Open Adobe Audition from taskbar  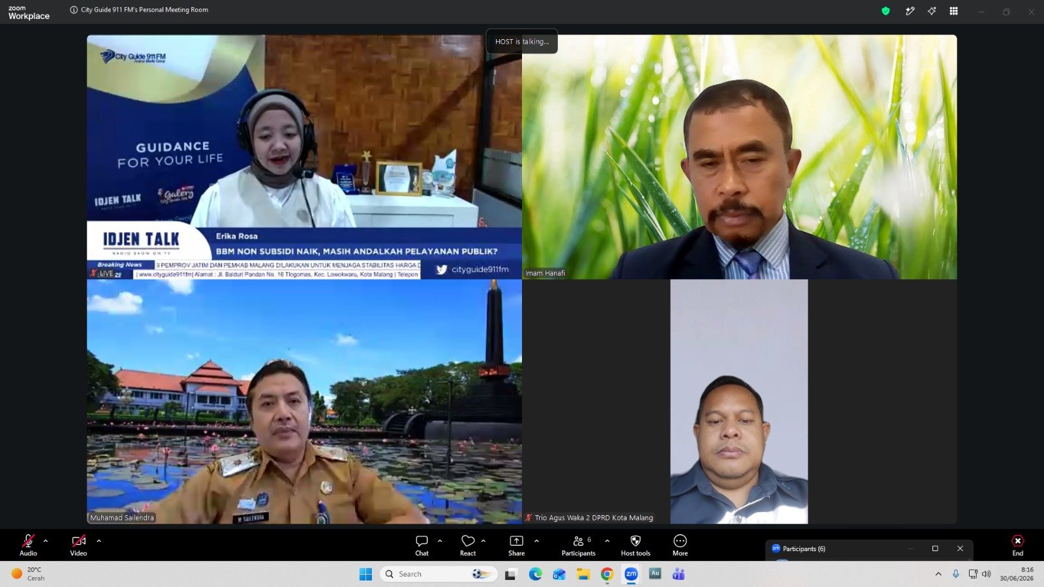pos(655,574)
